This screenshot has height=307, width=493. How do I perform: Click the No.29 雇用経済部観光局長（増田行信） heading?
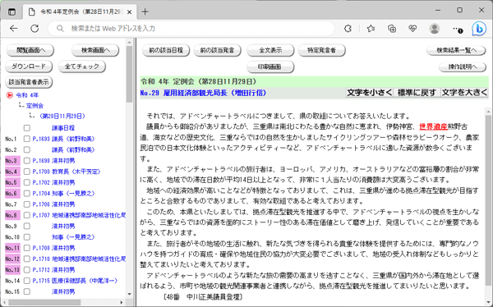click(203, 93)
